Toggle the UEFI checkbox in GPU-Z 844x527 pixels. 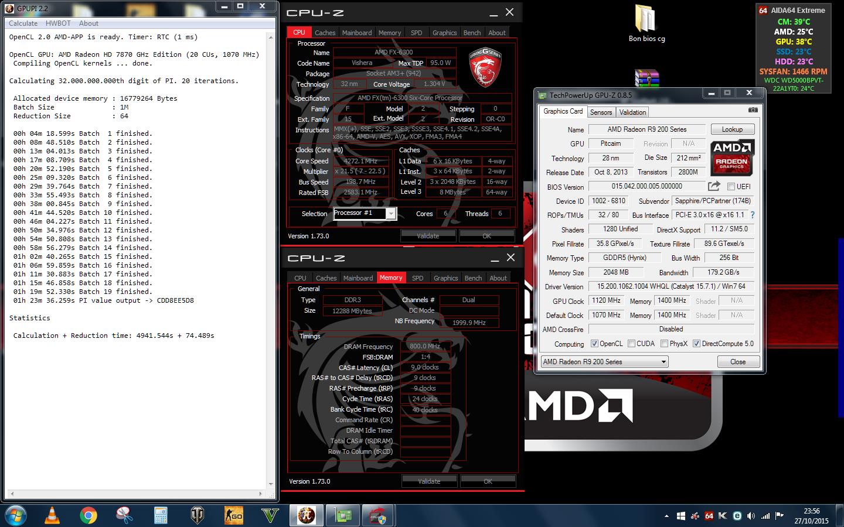[x=731, y=187]
